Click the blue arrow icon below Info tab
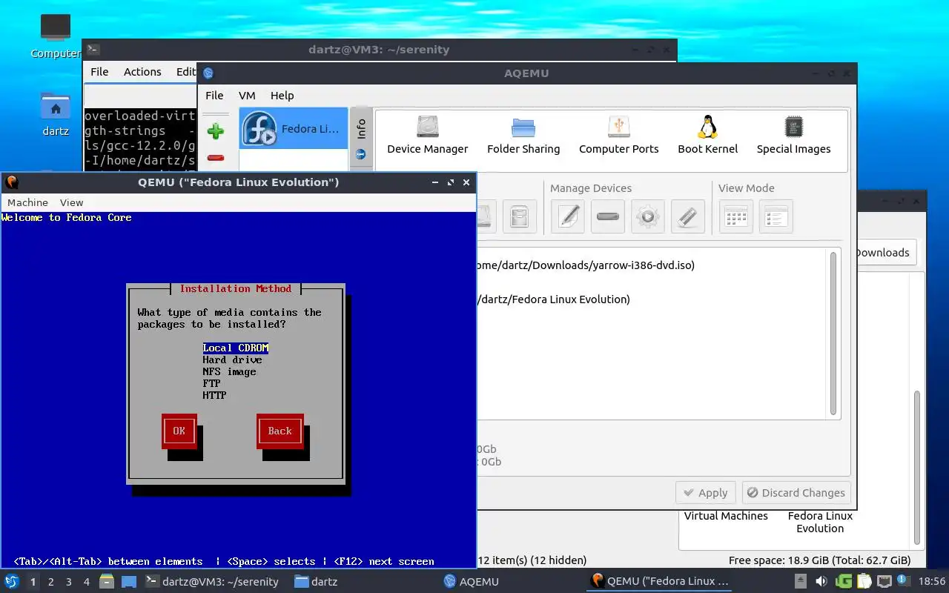 coord(361,155)
